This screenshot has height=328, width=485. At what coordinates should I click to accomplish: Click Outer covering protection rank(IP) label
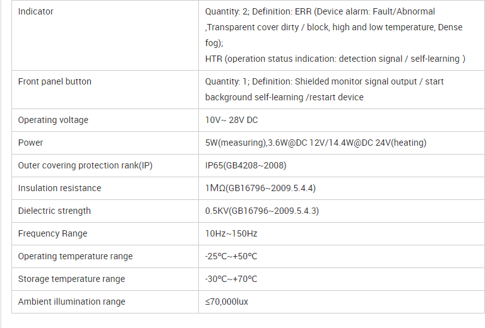pyautogui.click(x=85, y=165)
